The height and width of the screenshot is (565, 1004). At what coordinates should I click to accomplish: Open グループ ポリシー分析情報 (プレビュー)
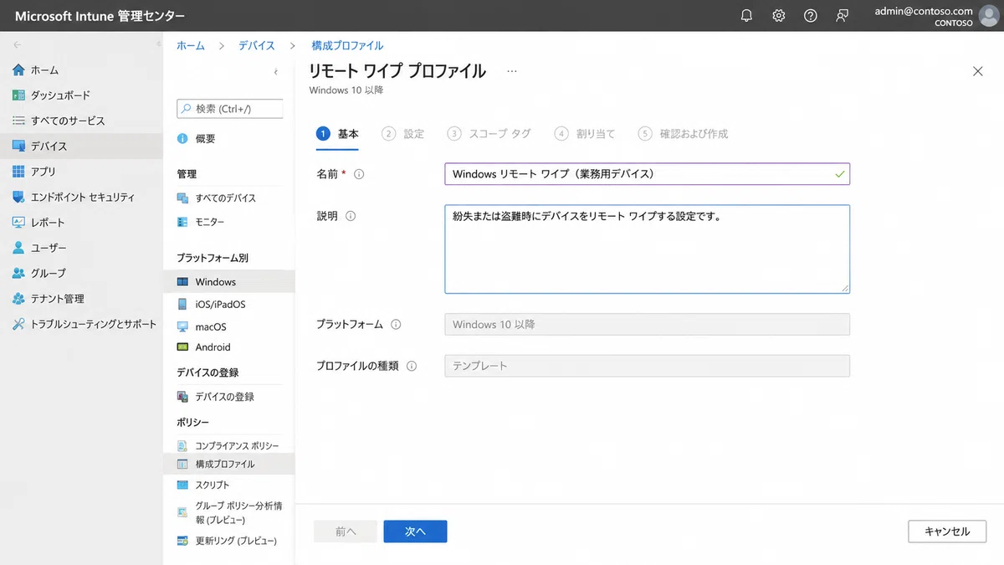pos(229,513)
